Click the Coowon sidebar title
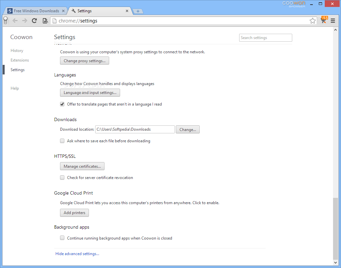The height and width of the screenshot is (268, 341). 21,37
